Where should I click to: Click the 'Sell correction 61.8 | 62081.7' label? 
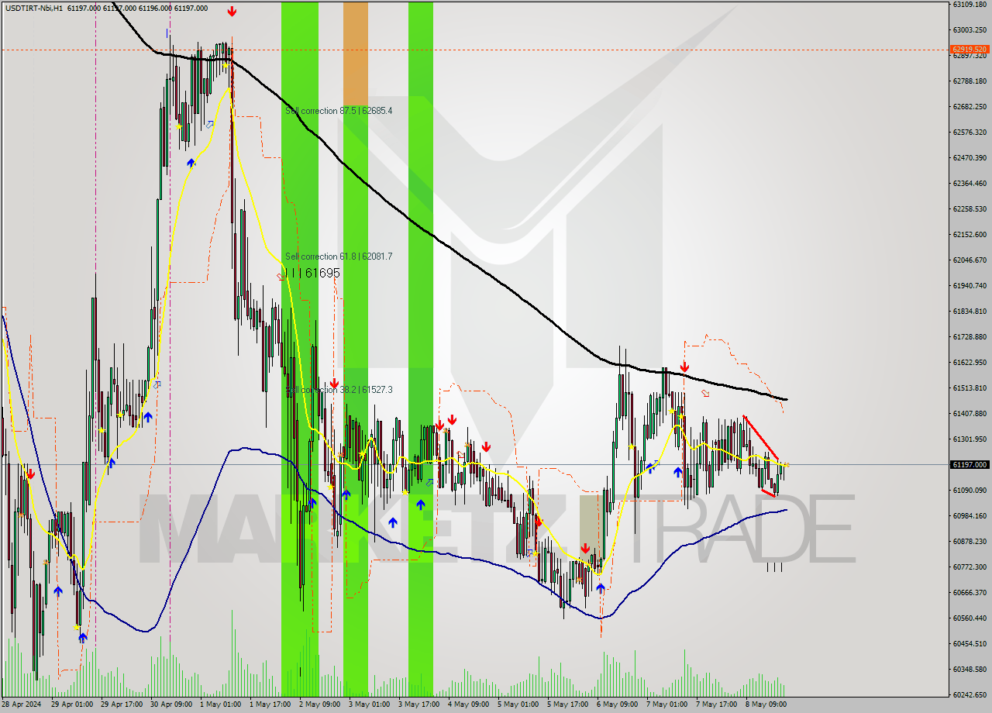339,257
